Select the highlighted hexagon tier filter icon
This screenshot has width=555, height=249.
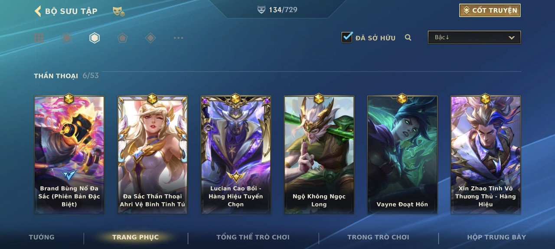pyautogui.click(x=95, y=38)
